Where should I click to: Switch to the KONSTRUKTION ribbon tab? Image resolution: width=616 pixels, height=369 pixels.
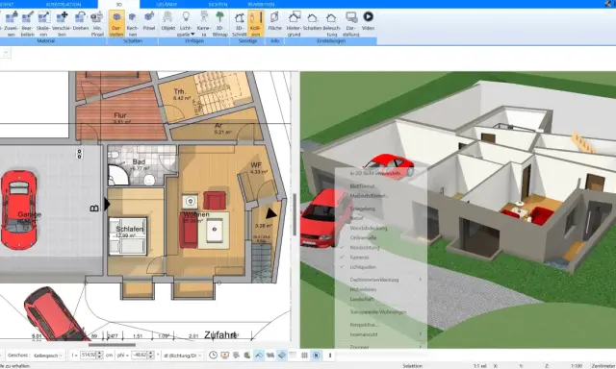pos(64,4)
